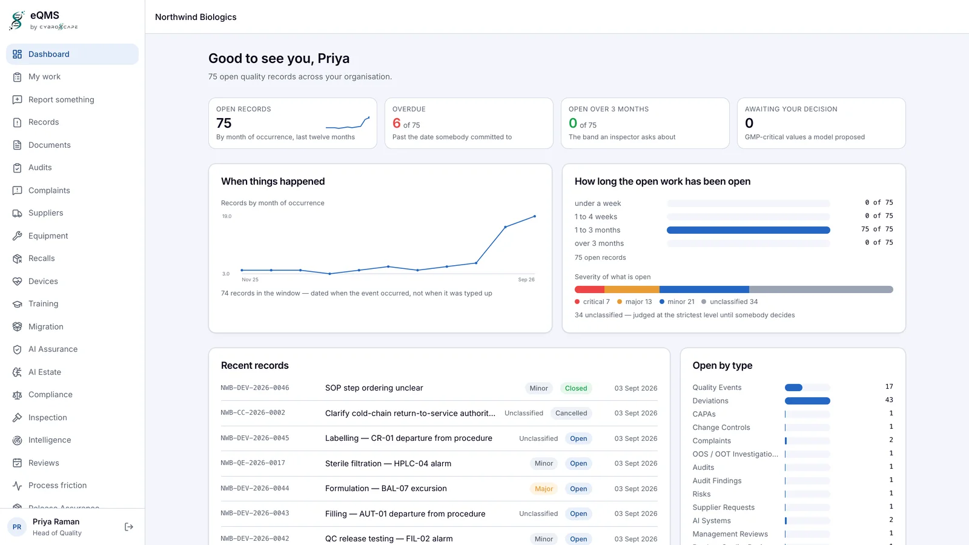Open the Open Records 75 card

coord(293,124)
